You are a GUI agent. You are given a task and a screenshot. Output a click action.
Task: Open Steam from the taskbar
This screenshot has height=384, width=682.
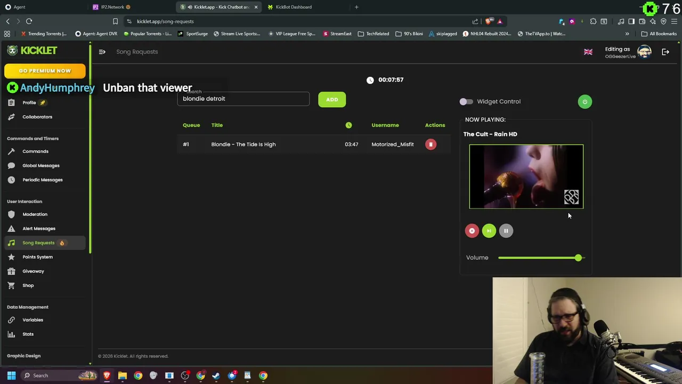point(216,375)
